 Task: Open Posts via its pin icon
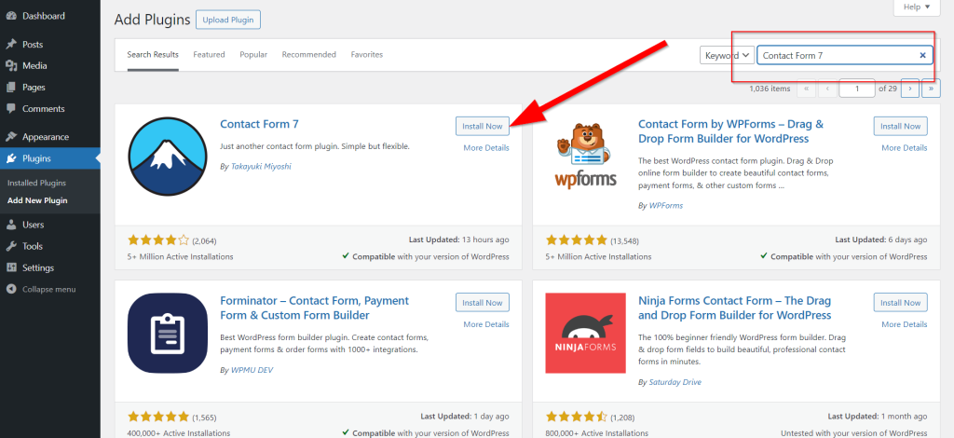tap(11, 45)
